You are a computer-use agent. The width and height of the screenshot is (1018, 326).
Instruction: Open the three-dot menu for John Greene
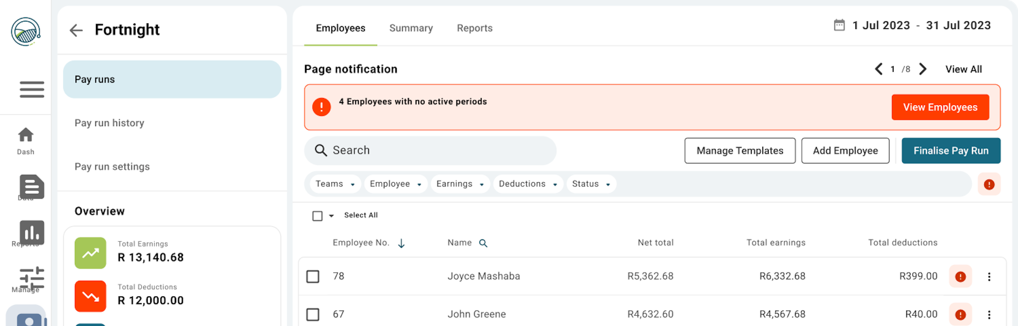989,315
